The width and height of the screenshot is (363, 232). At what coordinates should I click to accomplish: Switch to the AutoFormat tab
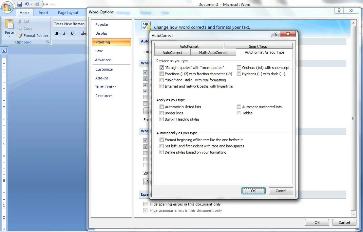189,46
